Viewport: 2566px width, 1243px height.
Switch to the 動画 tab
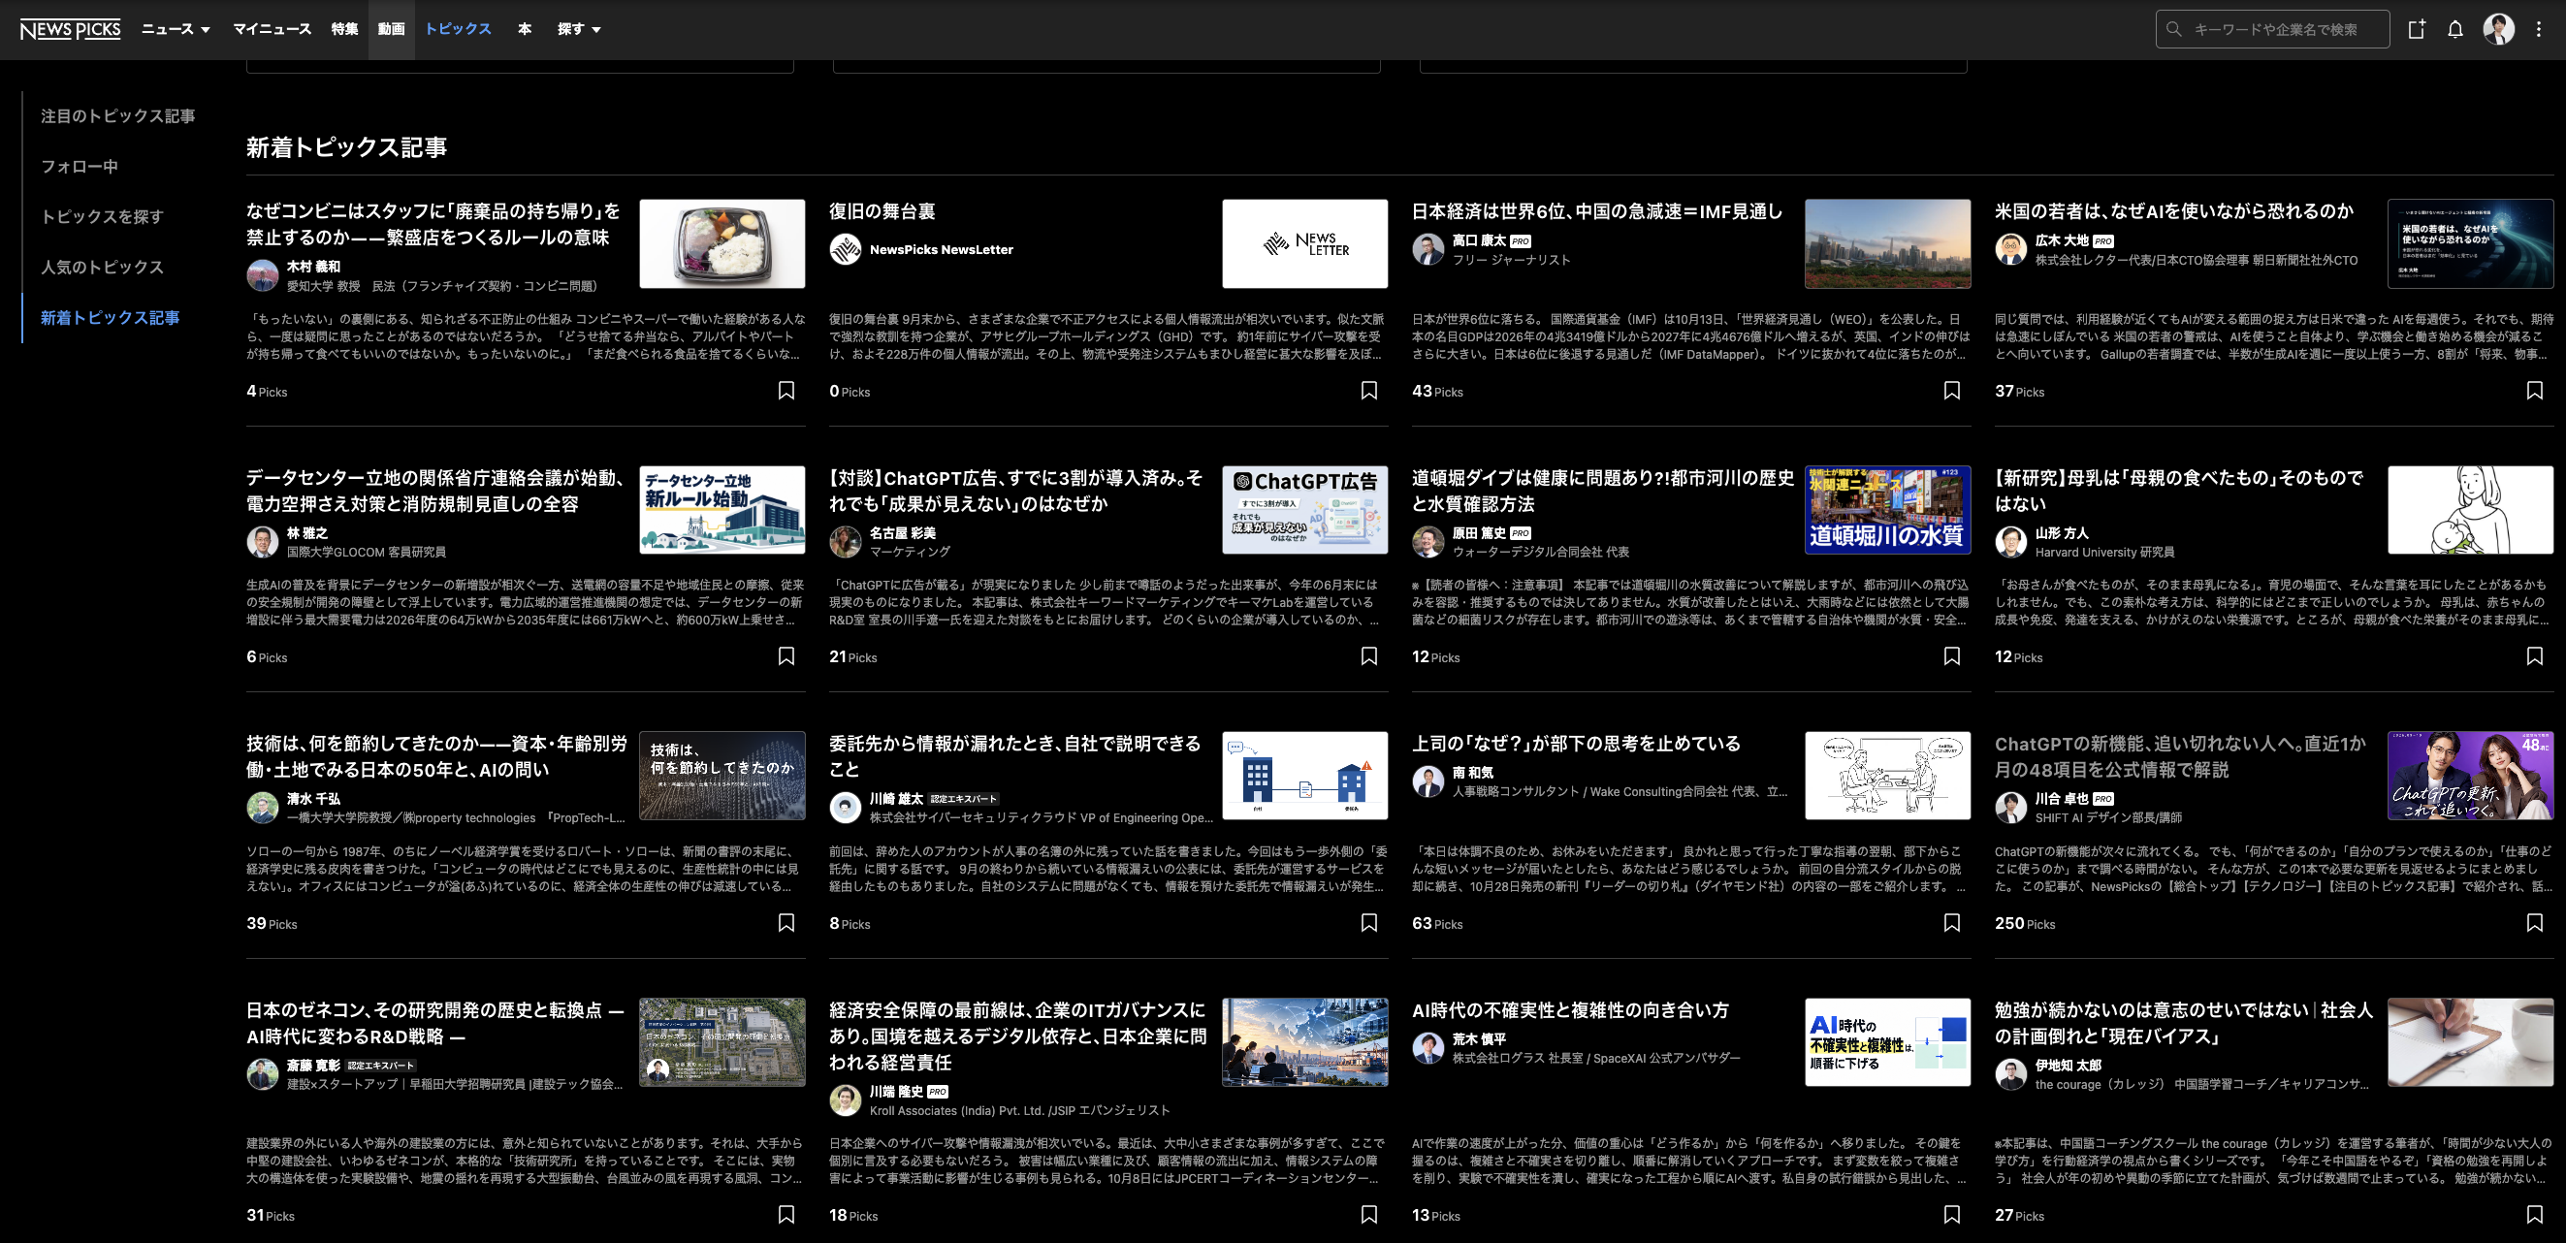point(391,29)
